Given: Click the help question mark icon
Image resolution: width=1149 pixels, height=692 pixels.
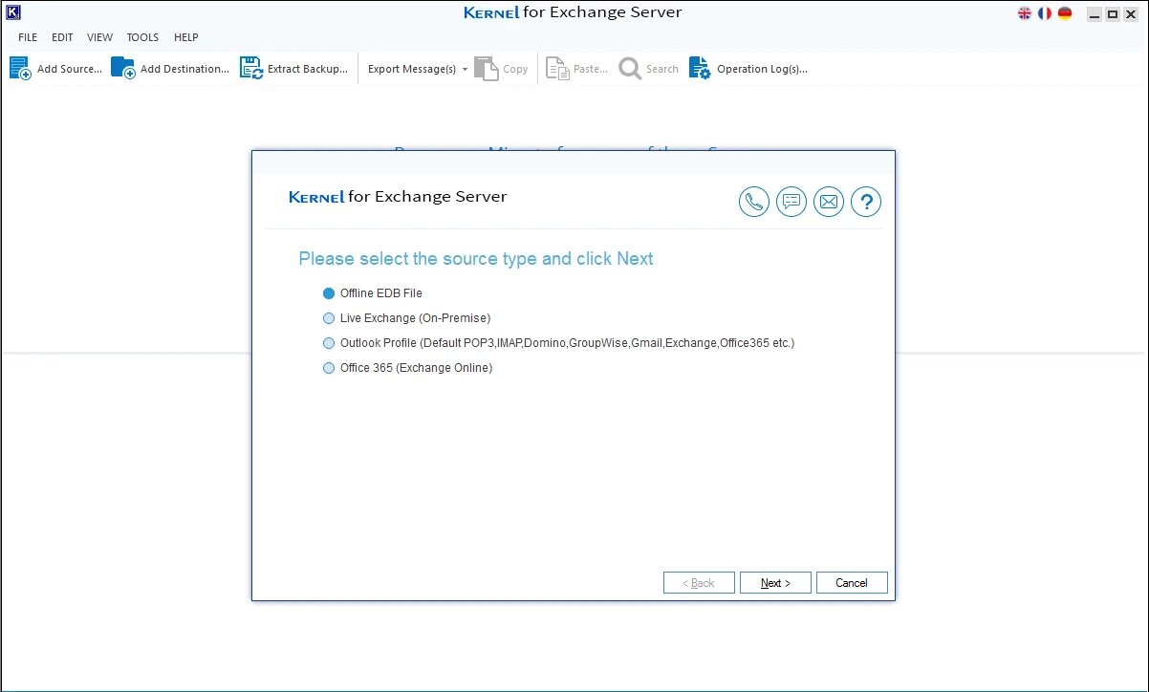Looking at the screenshot, I should (866, 202).
